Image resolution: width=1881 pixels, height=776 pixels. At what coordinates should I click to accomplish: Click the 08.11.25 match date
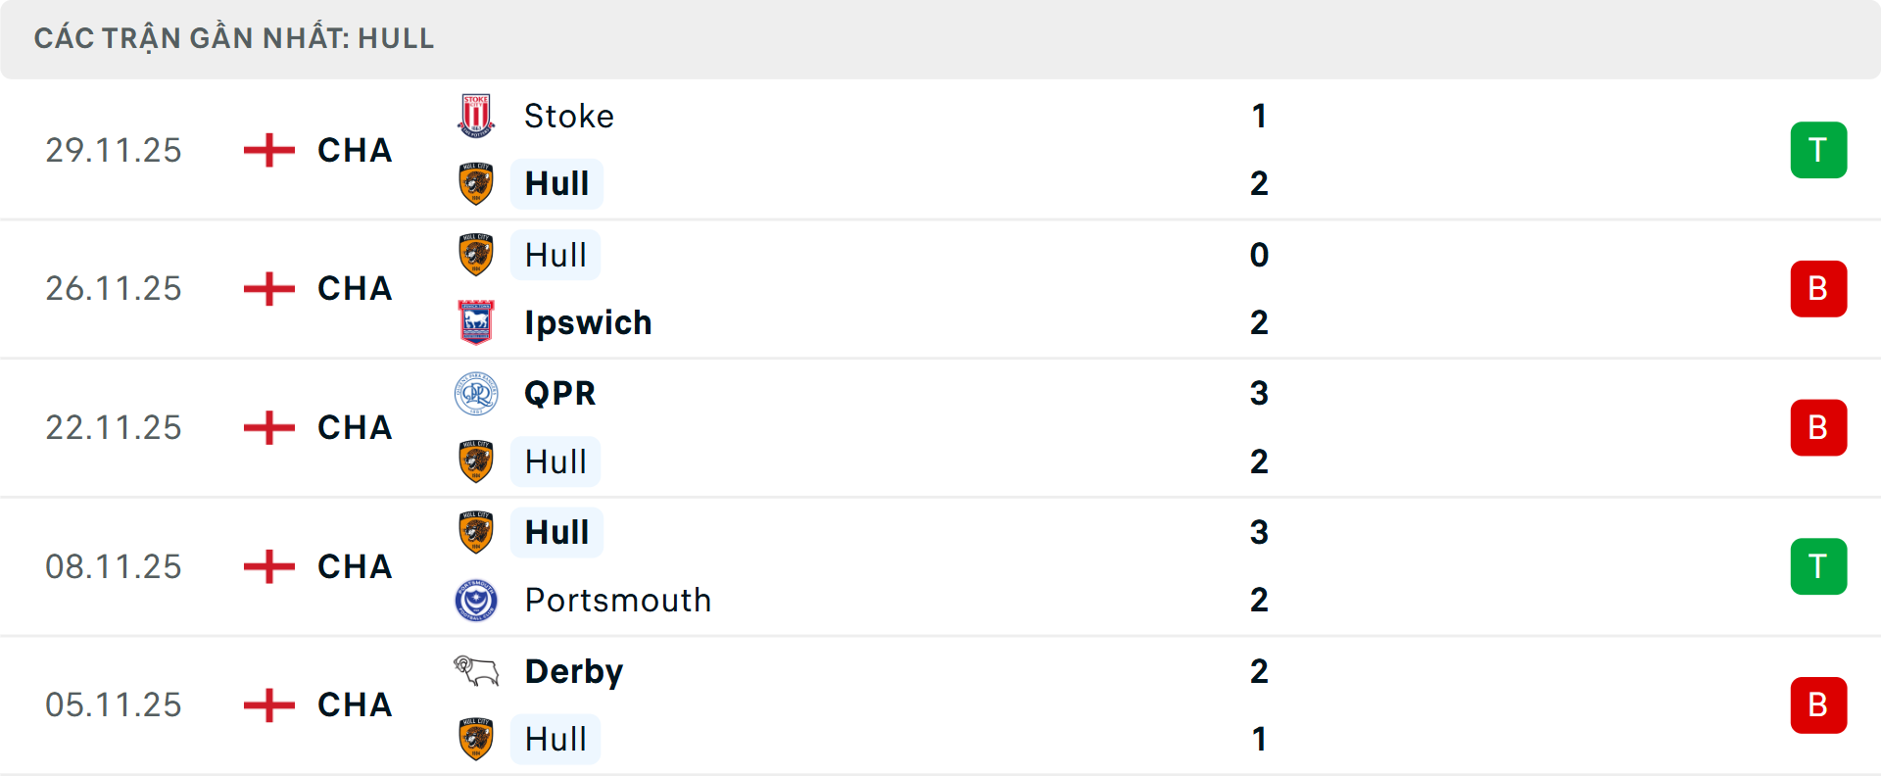[x=114, y=566]
